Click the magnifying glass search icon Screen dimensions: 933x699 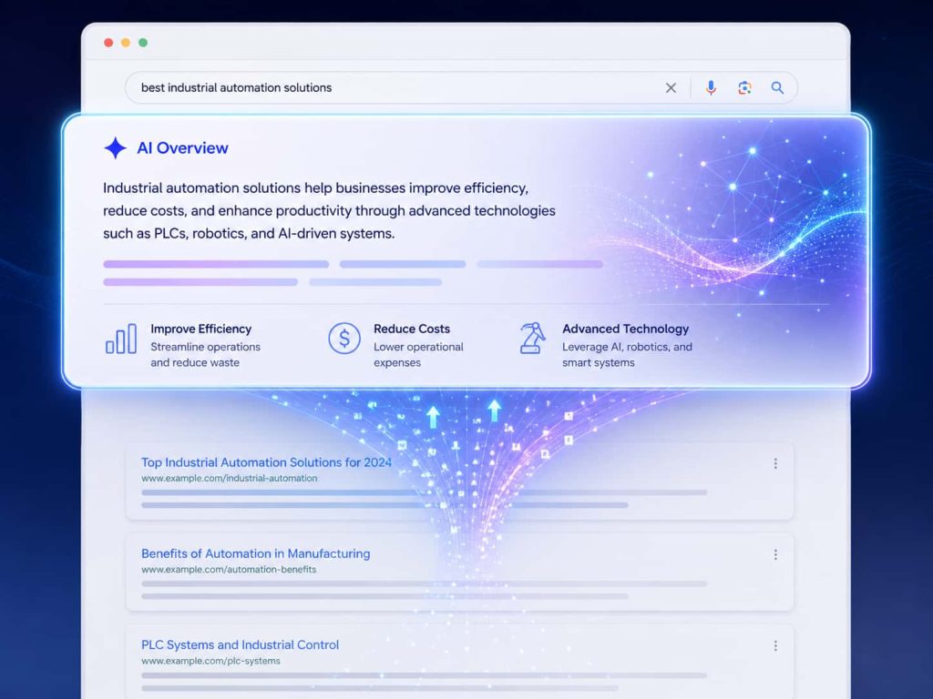coord(777,88)
